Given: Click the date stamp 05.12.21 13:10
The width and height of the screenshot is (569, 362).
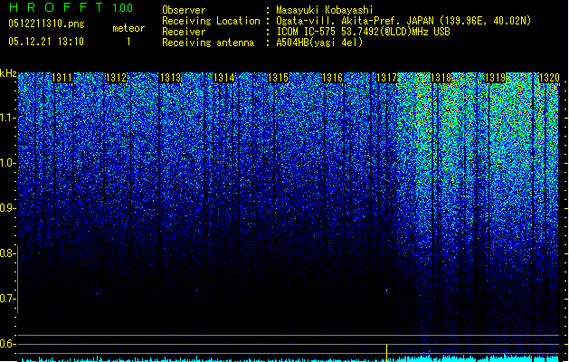Looking at the screenshot, I should 46,42.
